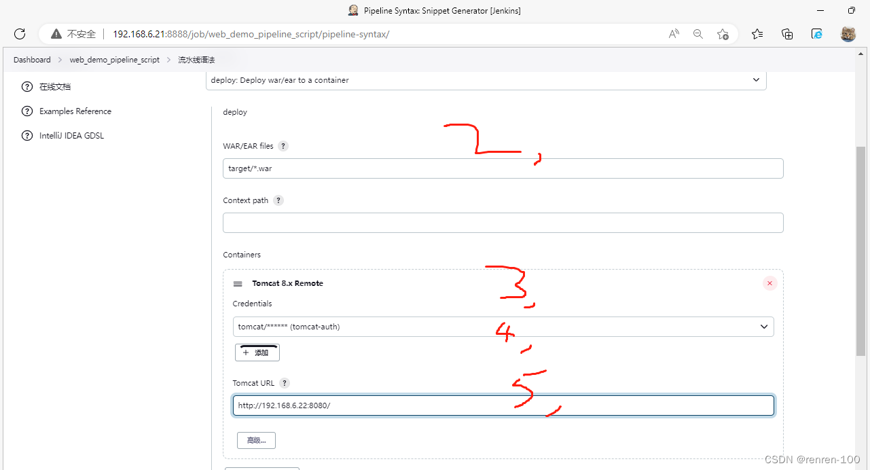Click the Edge IE mode icon
The image size is (870, 470).
818,34
